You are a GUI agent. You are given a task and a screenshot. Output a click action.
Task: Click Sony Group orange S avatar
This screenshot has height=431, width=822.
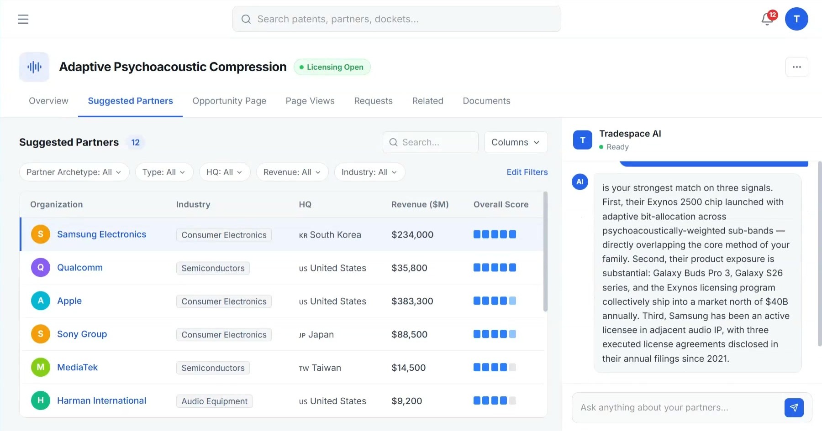41,334
